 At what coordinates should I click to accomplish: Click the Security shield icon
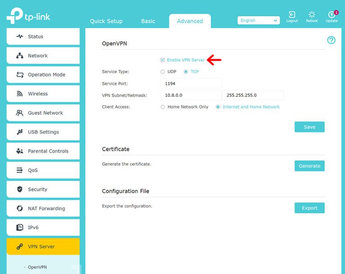tap(20, 189)
